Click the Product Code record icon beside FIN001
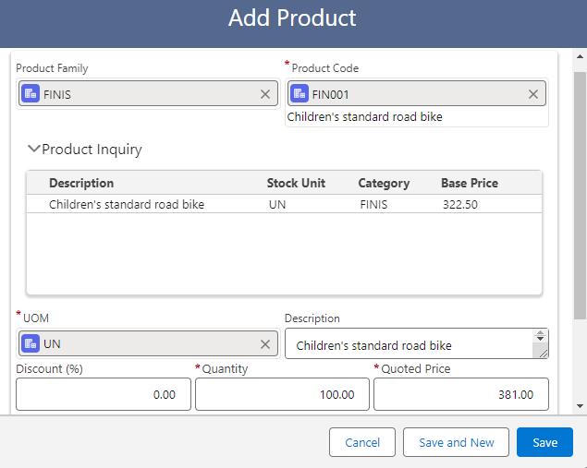The height and width of the screenshot is (468, 587). (x=300, y=94)
